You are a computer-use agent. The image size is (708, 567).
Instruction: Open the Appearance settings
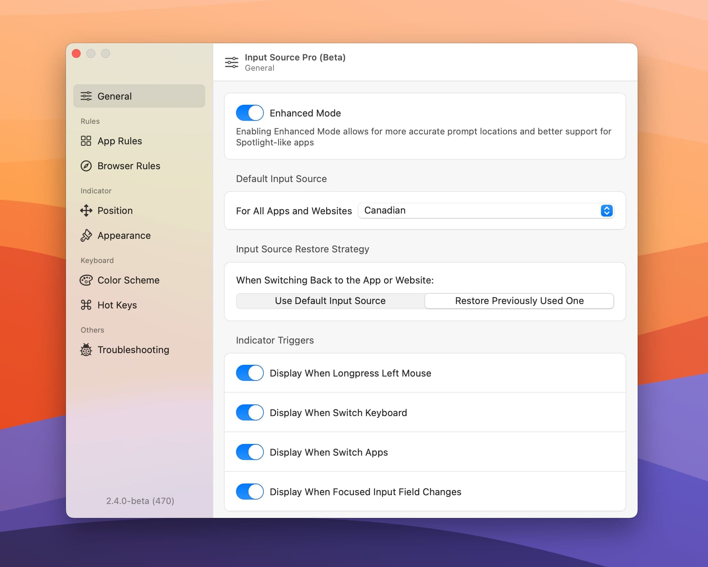124,236
